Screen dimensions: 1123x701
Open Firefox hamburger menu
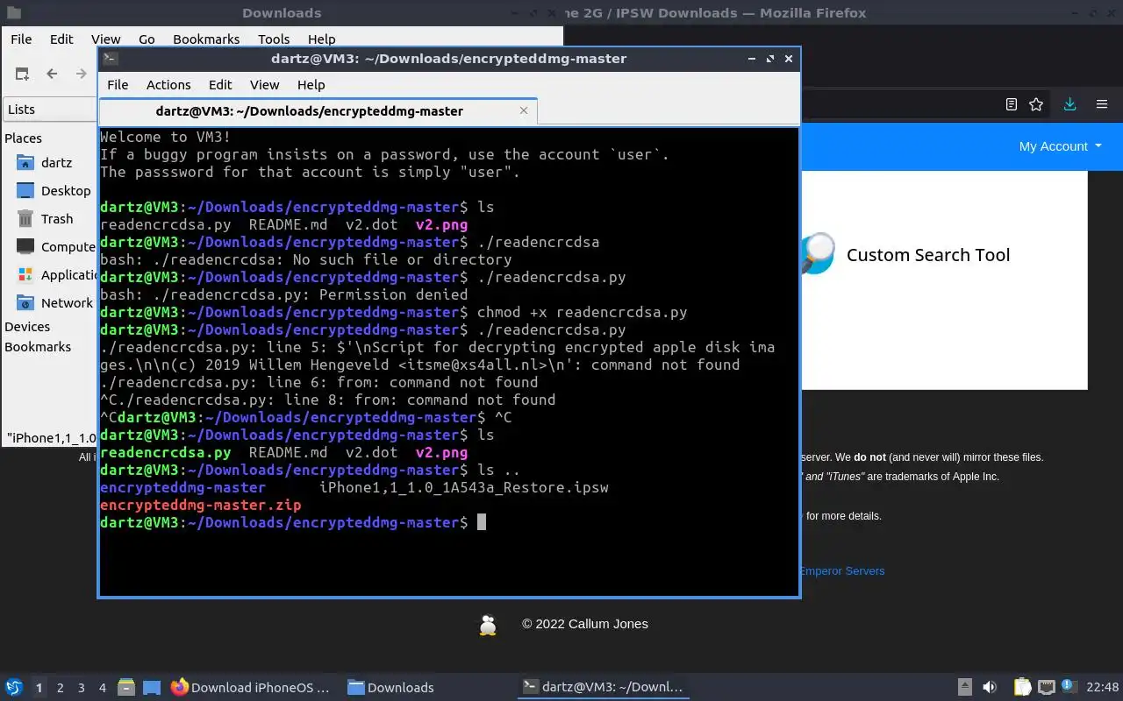point(1102,104)
